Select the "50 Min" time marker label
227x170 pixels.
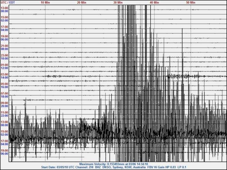pyautogui.click(x=191, y=3)
